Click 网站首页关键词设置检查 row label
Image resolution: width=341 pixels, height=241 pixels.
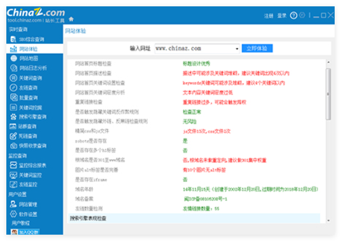[x=100, y=82]
